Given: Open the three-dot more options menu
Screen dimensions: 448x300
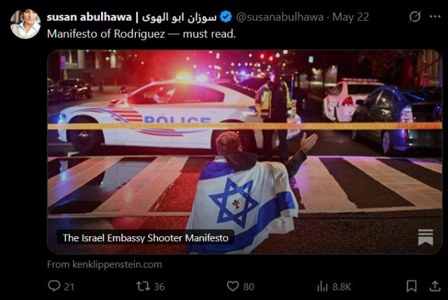Looking at the screenshot, I should (x=435, y=17).
